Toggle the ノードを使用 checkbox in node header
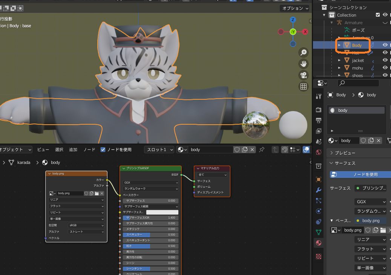The height and width of the screenshot is (275, 391). point(103,150)
